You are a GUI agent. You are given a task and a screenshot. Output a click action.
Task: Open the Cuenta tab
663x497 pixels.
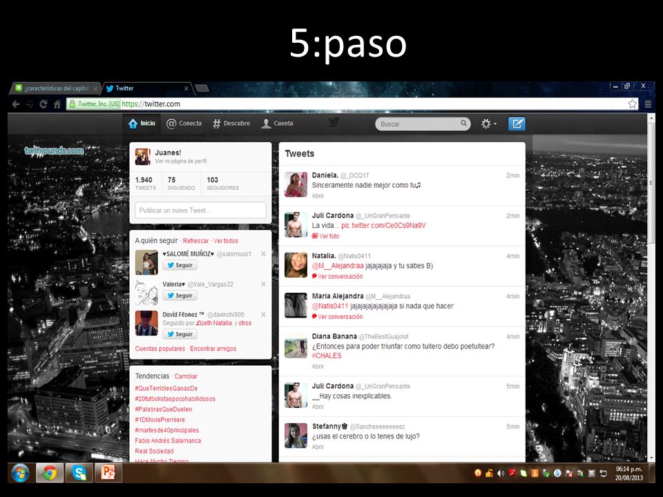[278, 124]
